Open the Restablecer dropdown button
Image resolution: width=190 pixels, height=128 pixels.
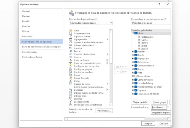point(159,107)
